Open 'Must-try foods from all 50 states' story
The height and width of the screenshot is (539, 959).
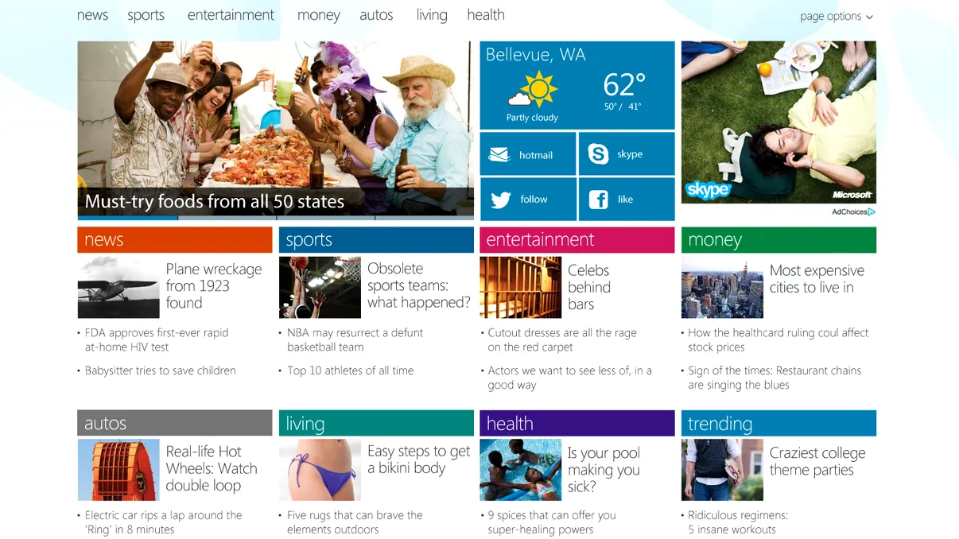pos(215,201)
